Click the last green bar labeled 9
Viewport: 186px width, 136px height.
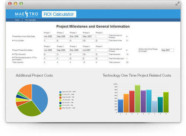tap(166, 102)
